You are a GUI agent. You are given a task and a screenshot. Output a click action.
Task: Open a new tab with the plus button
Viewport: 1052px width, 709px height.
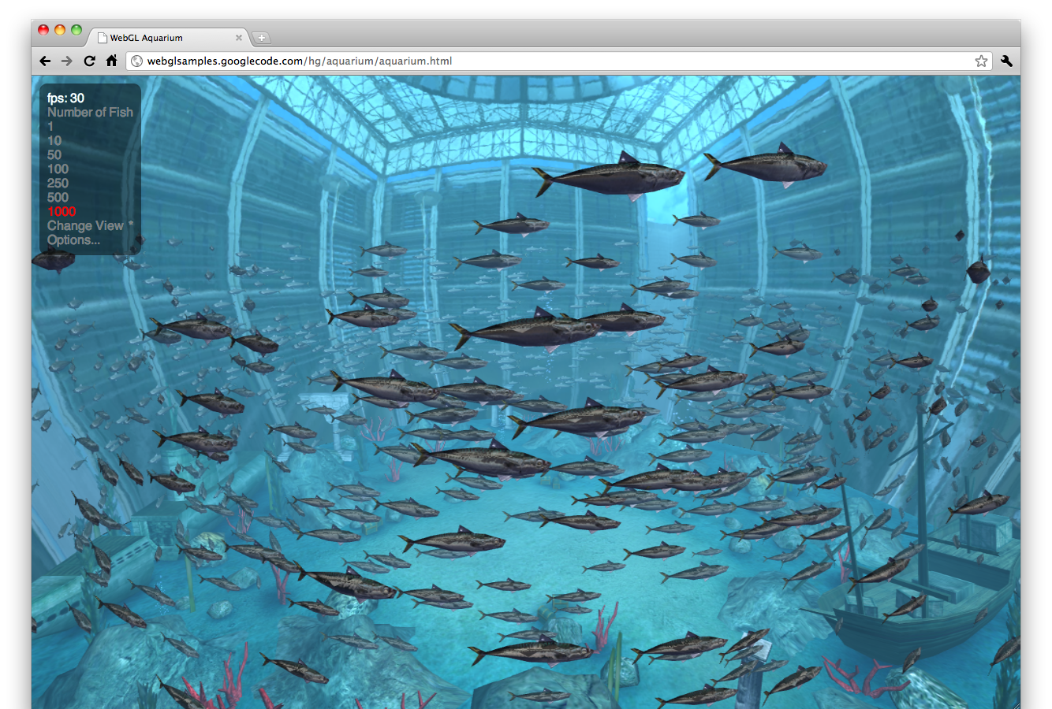pos(262,38)
